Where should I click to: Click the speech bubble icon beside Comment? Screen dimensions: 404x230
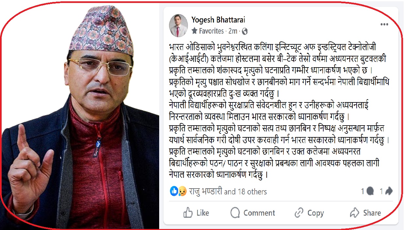(235, 213)
